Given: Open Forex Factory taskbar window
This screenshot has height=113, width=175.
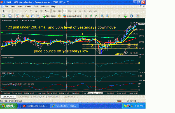Looking at the screenshot, I should click(x=65, y=106).
